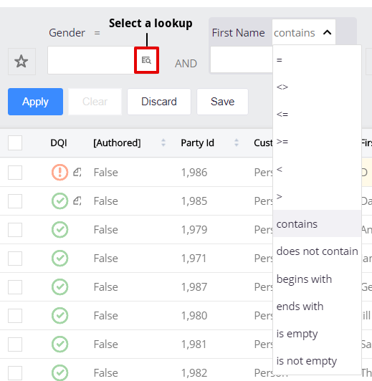
Task: Click draft edit icon in row 1,985
Action: (x=77, y=201)
